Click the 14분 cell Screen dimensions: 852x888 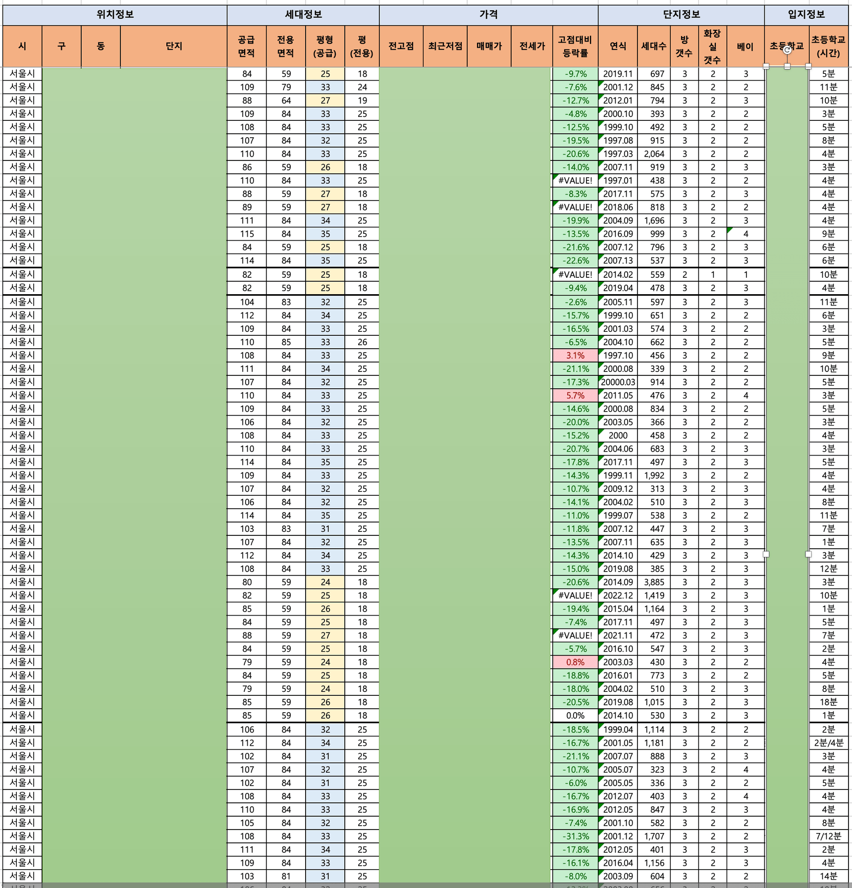(829, 876)
